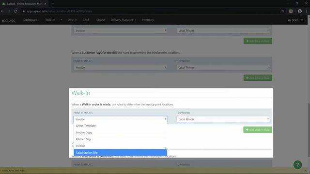Viewport: 310px width, 174px height.
Task: Click the site lock icon in address bar
Action: pyautogui.click(x=24, y=11)
